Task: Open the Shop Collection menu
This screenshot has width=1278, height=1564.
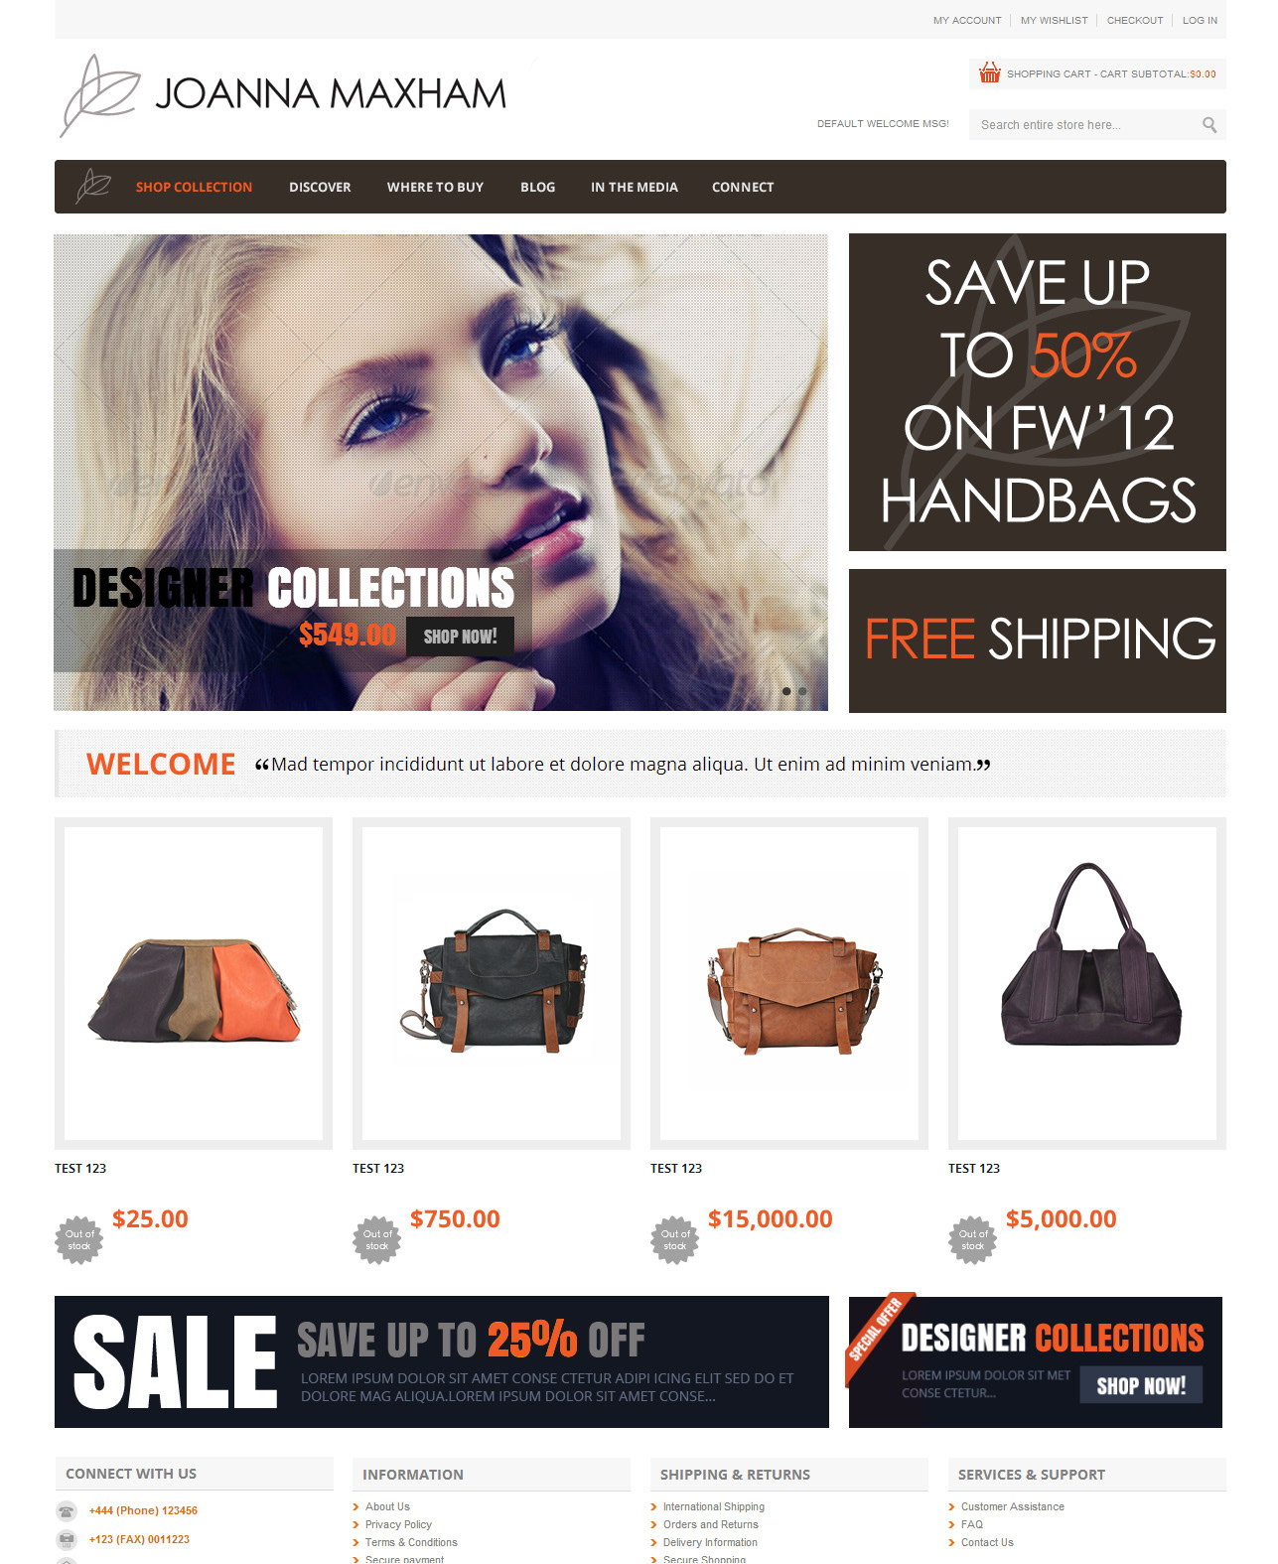Action: 194,187
